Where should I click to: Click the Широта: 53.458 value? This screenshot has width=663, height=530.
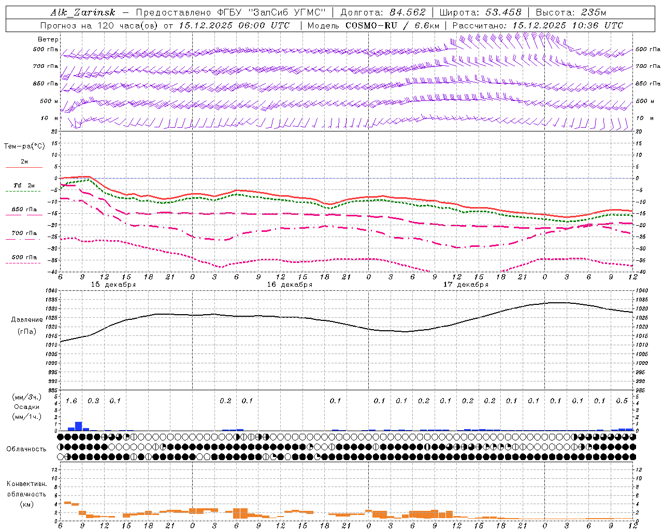(480, 12)
